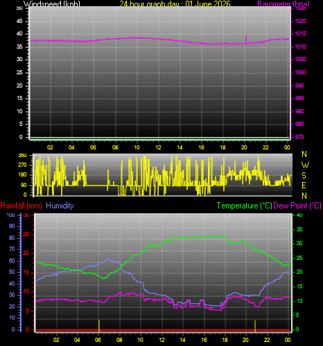Click barometer axis value "995"
The image size is (323, 346).
(x=299, y=85)
